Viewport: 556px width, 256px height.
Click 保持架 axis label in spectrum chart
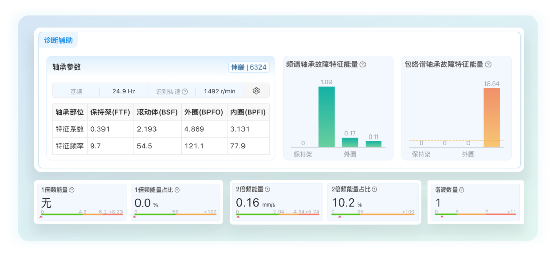tap(303, 155)
